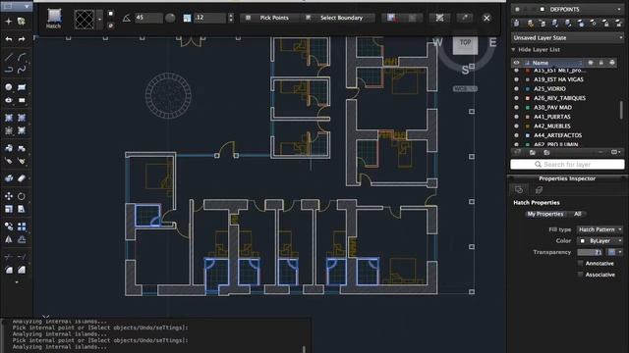Screen dimensions: 629x353
Task: Click the hatch angle round slider knob
Action: pyautogui.click(x=170, y=18)
